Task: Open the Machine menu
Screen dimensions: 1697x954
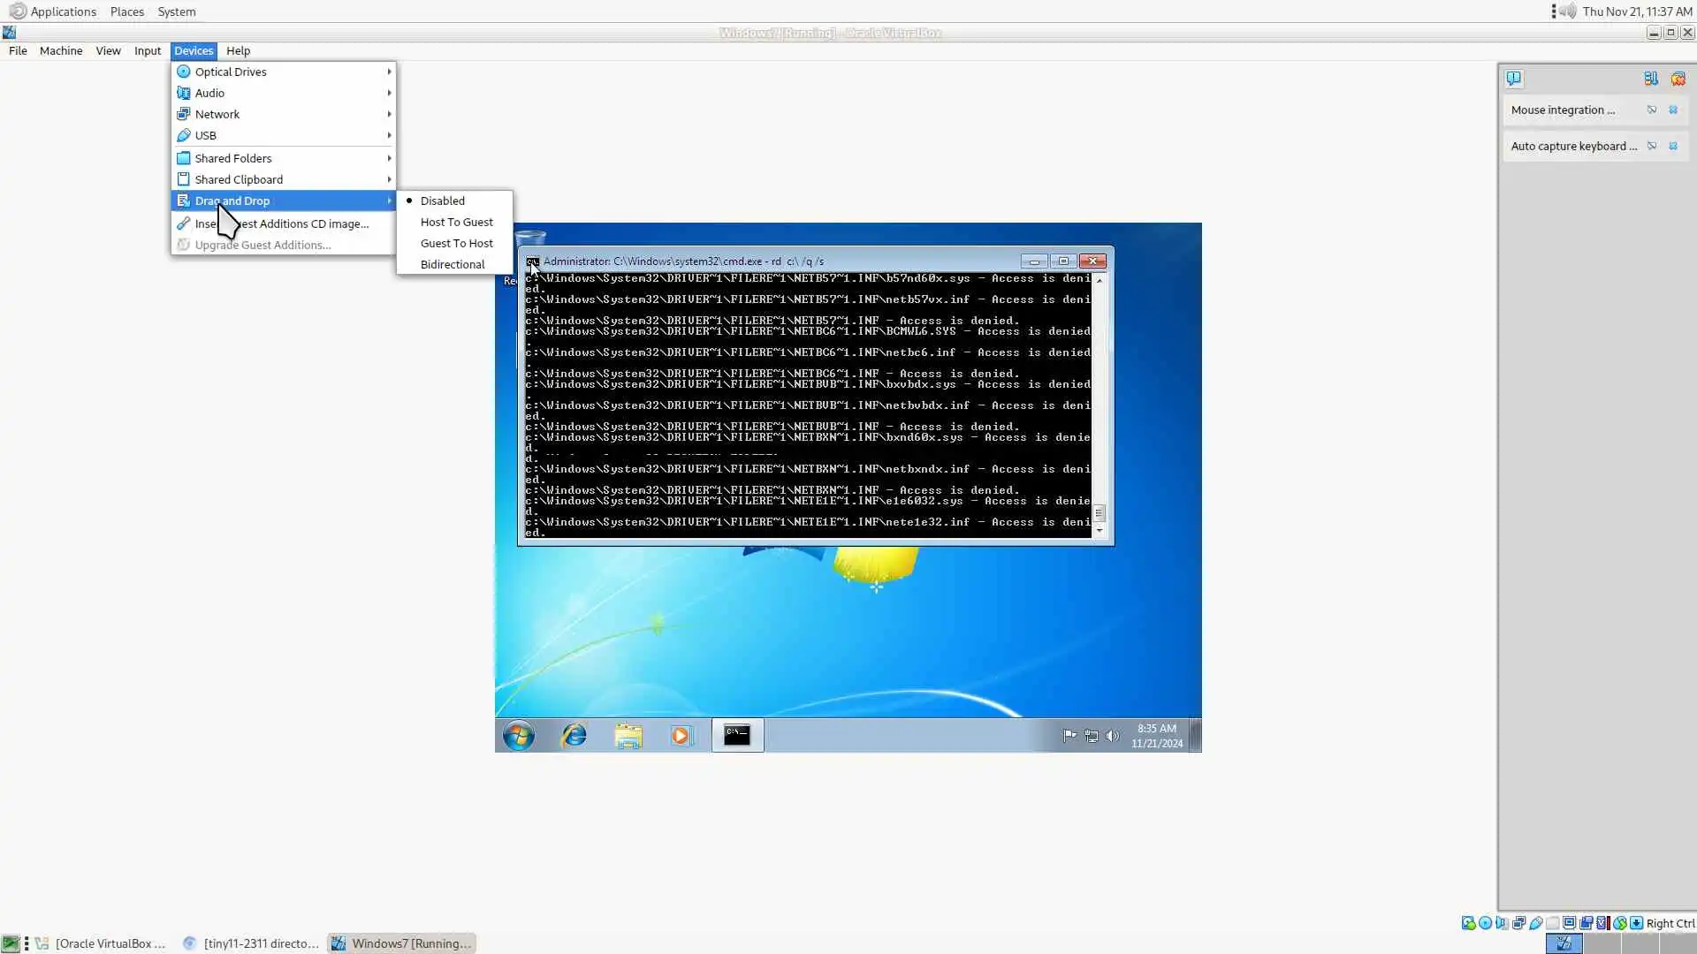Action: (61, 50)
